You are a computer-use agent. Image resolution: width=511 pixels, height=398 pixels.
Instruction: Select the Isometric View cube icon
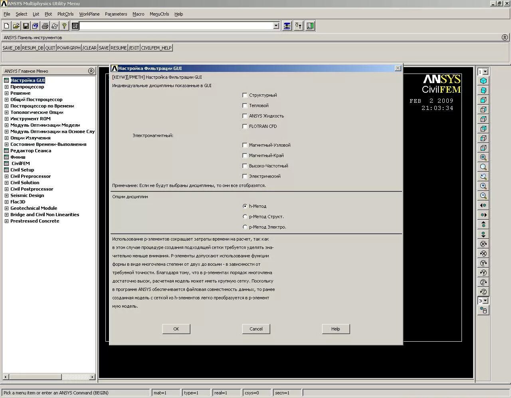[483, 81]
